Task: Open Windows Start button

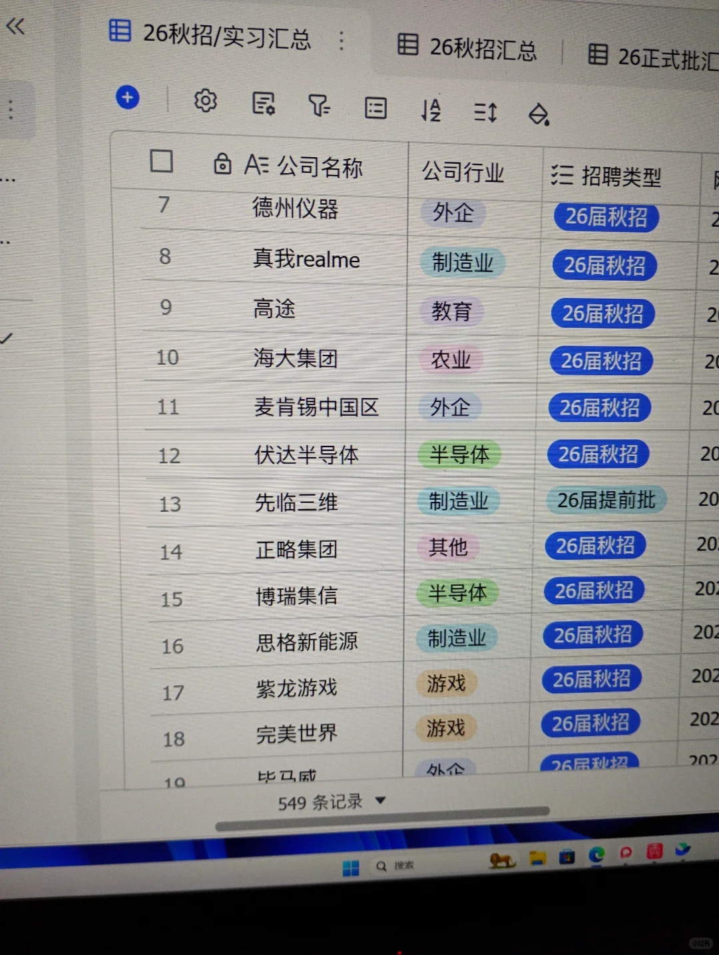Action: [351, 868]
